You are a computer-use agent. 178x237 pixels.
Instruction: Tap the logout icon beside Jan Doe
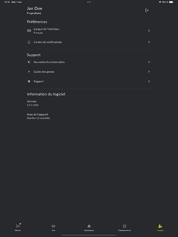tap(147, 10)
